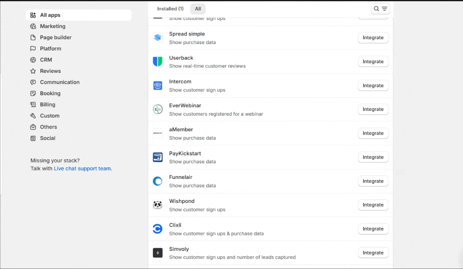The width and height of the screenshot is (463, 269).
Task: Click the PayKickstart app name
Action: pyautogui.click(x=185, y=153)
